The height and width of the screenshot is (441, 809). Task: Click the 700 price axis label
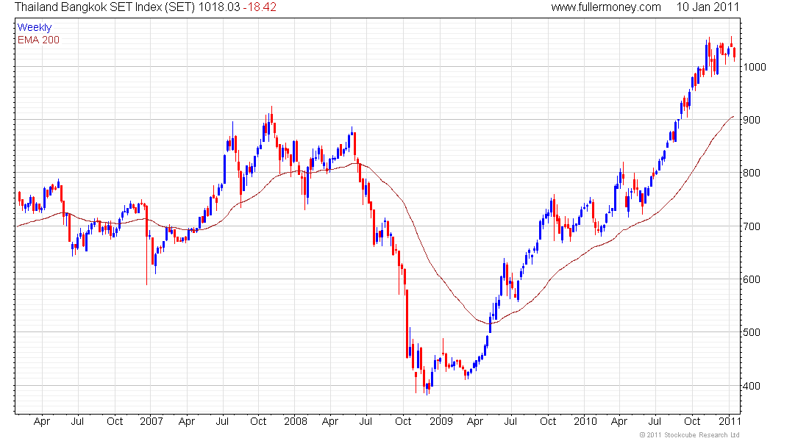click(x=751, y=226)
